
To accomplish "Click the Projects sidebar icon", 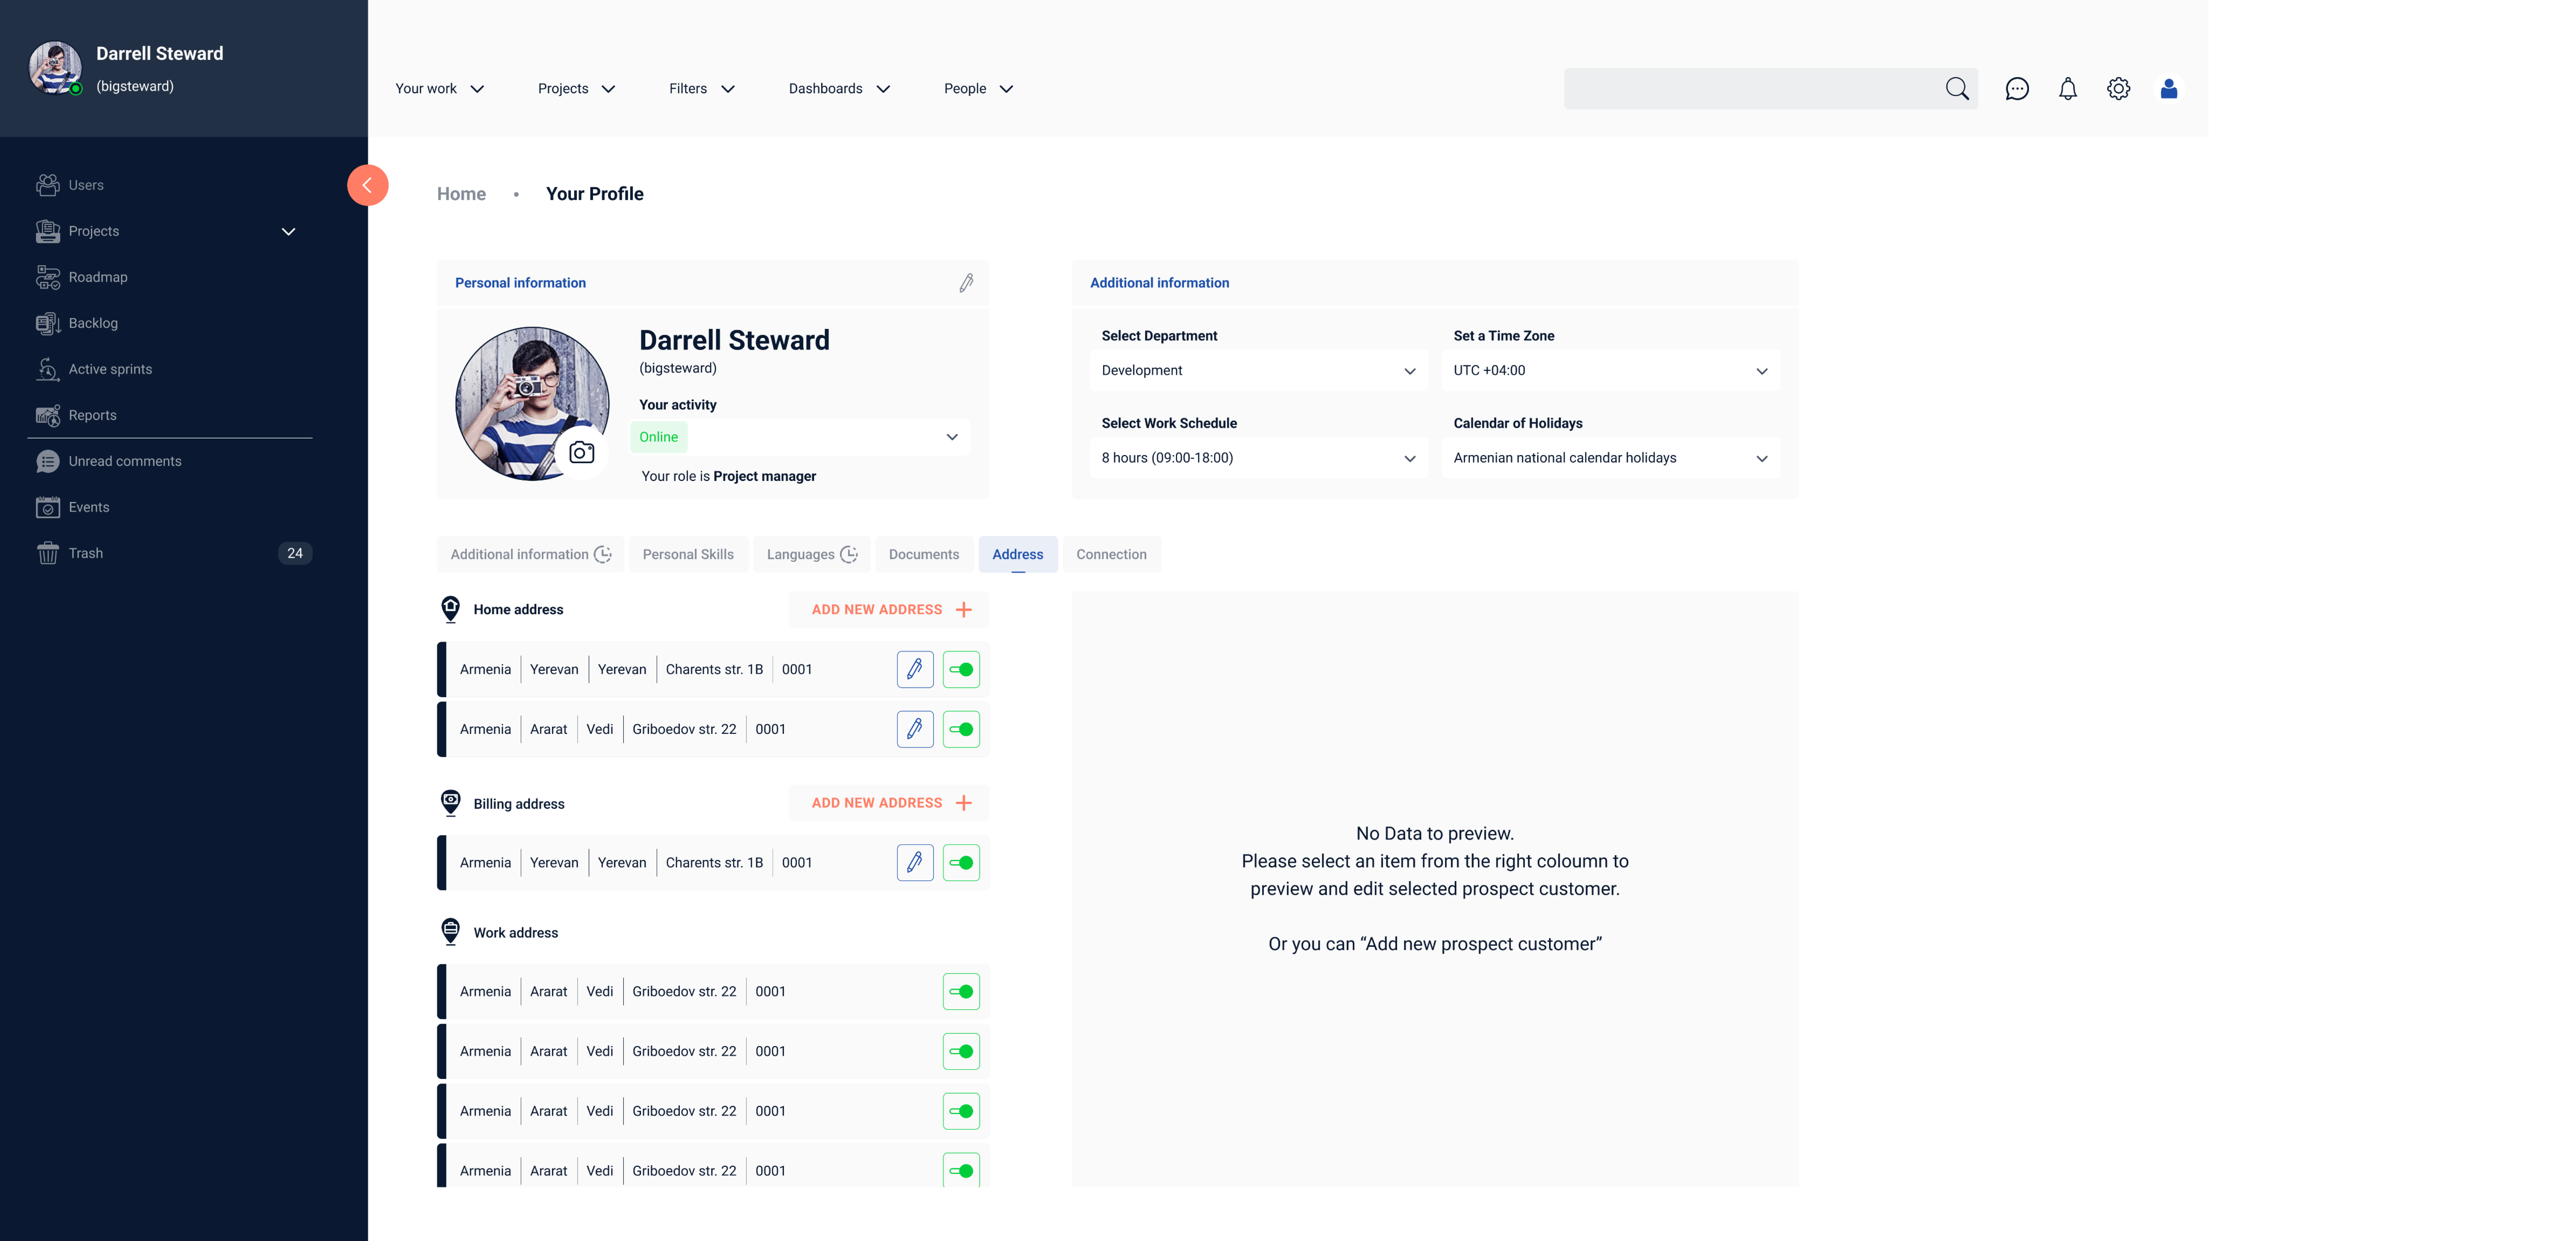I will click(x=48, y=231).
